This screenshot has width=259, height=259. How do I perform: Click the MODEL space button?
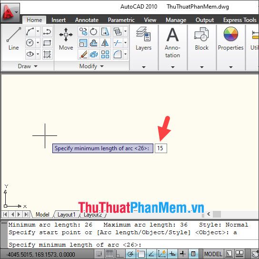click(x=213, y=254)
